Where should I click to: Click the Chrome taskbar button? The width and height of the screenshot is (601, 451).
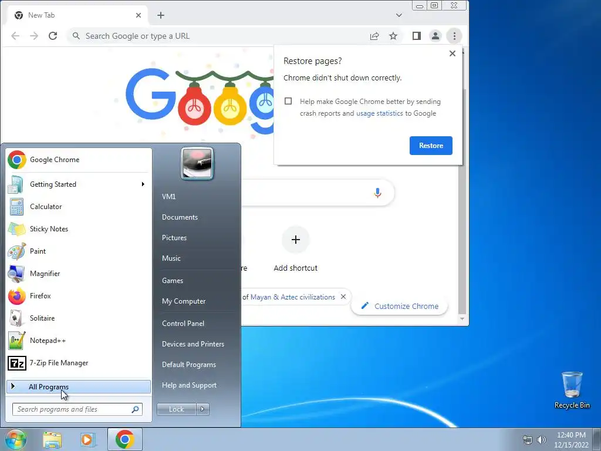124,439
